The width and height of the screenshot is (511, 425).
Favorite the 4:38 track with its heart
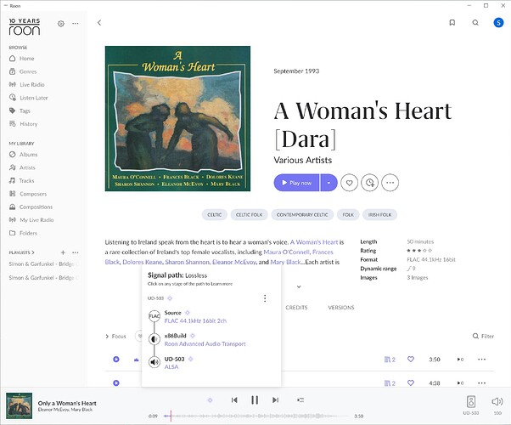411,382
